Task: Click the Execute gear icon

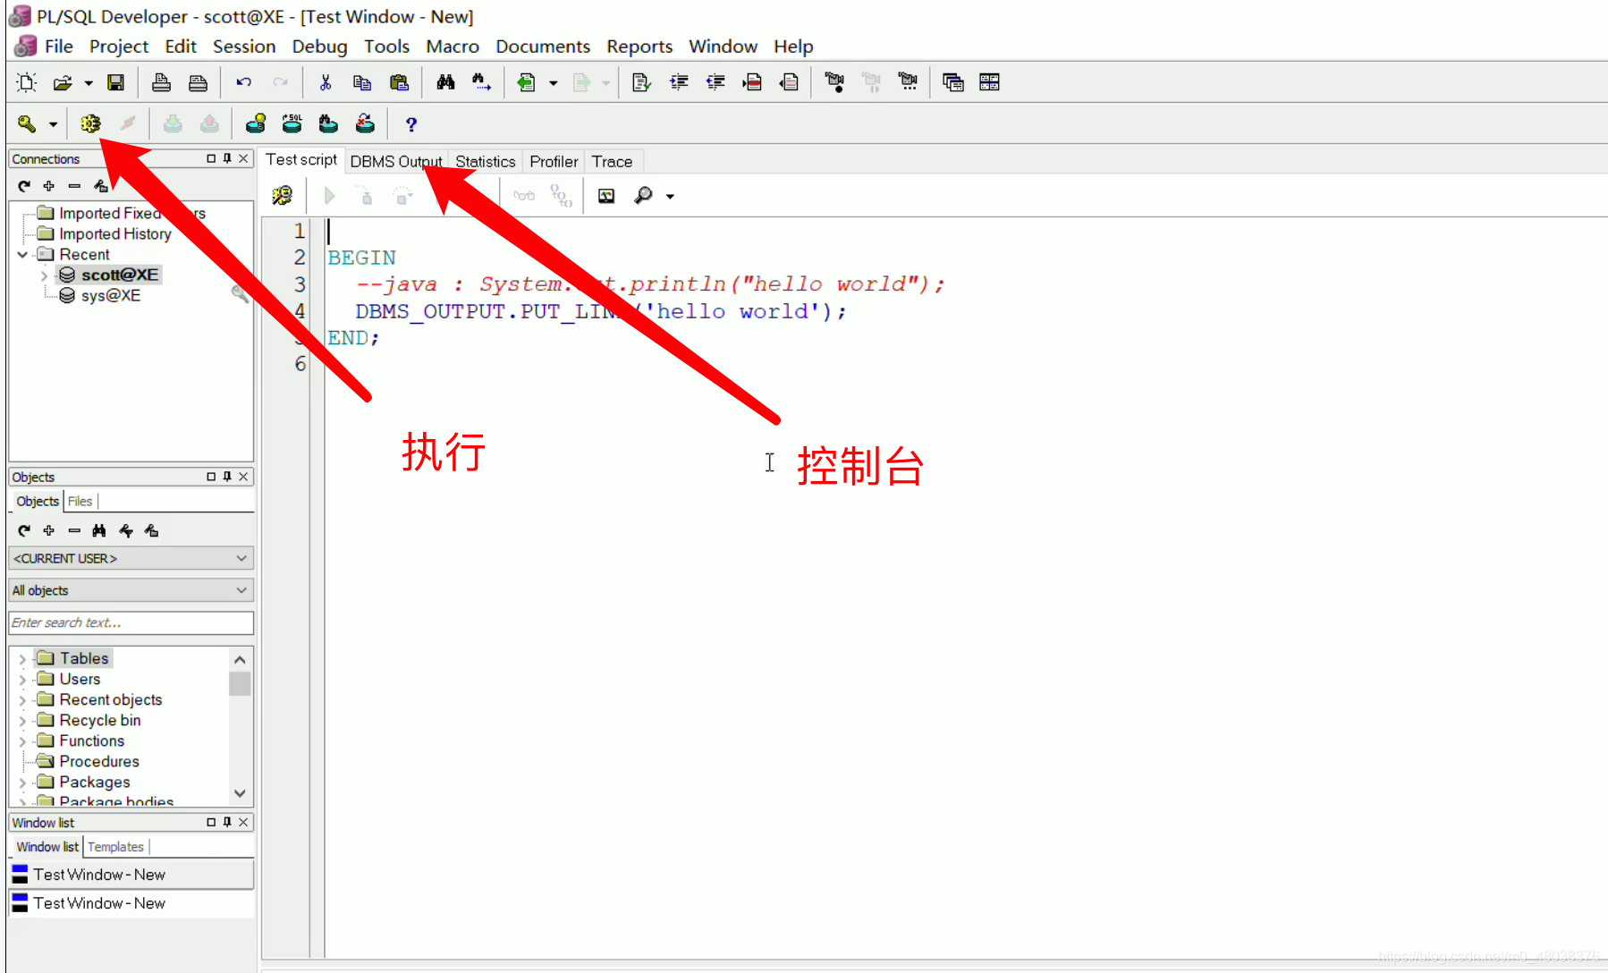Action: point(90,123)
